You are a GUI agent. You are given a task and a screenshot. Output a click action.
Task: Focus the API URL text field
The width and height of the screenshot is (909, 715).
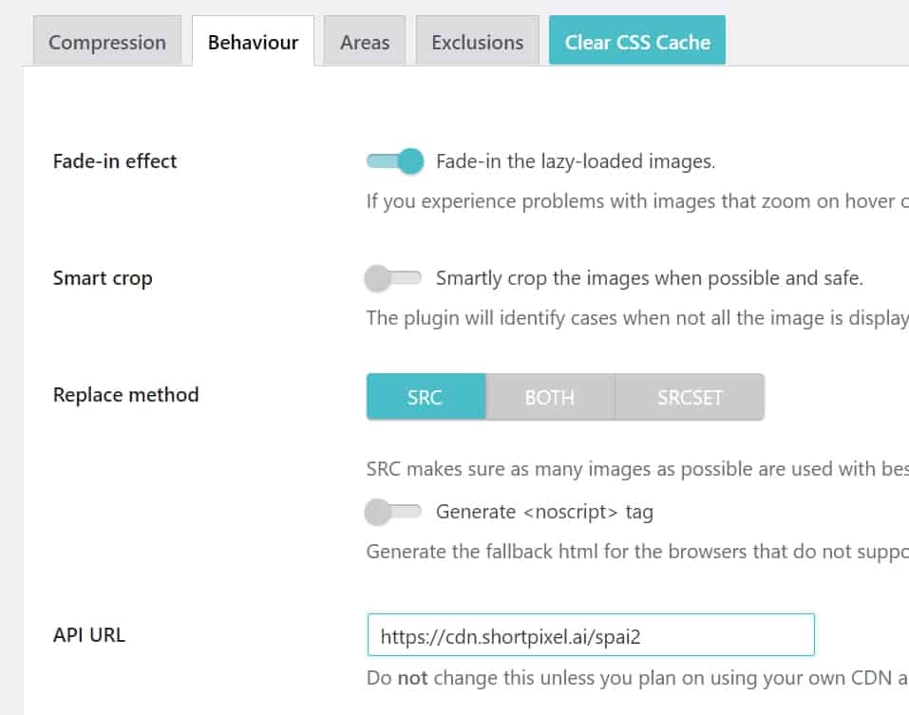590,635
